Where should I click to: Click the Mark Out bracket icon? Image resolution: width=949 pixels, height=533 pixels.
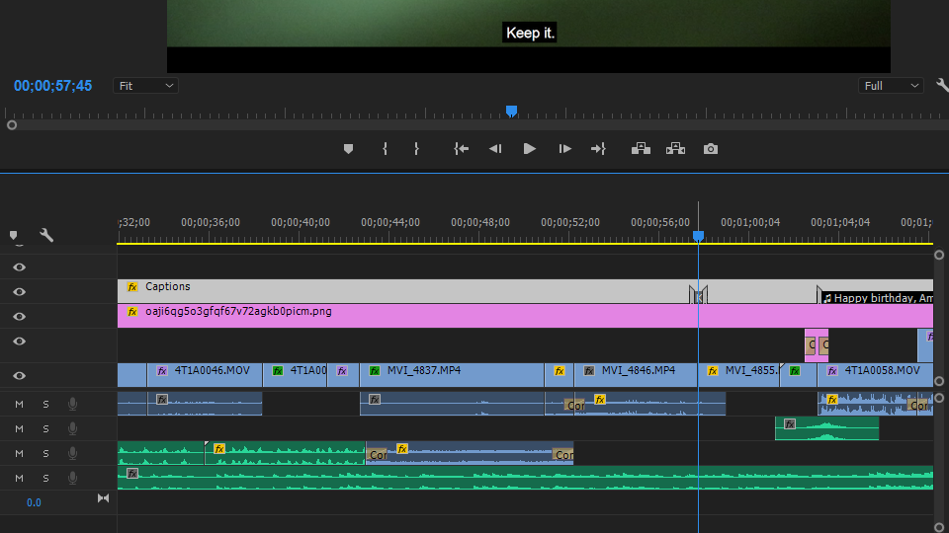[416, 149]
